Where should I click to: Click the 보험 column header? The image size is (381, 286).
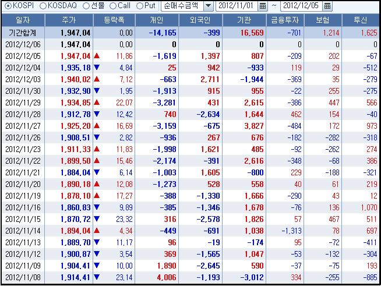[323, 20]
